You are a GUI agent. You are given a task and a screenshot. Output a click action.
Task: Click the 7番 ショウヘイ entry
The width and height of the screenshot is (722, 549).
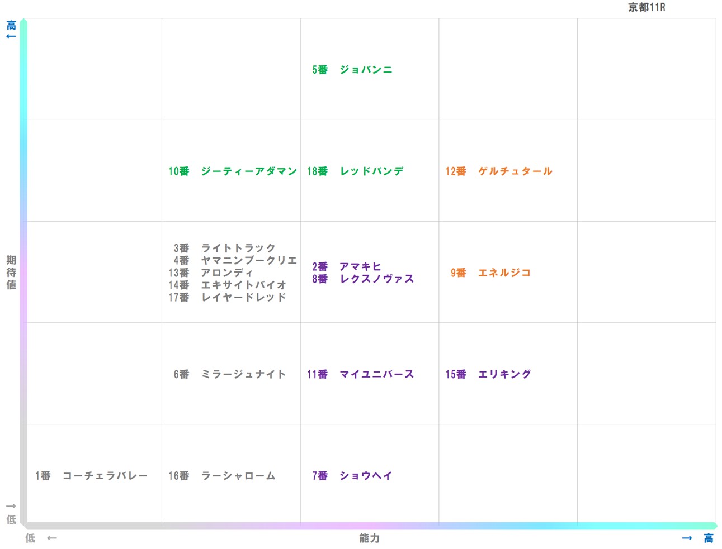point(352,476)
